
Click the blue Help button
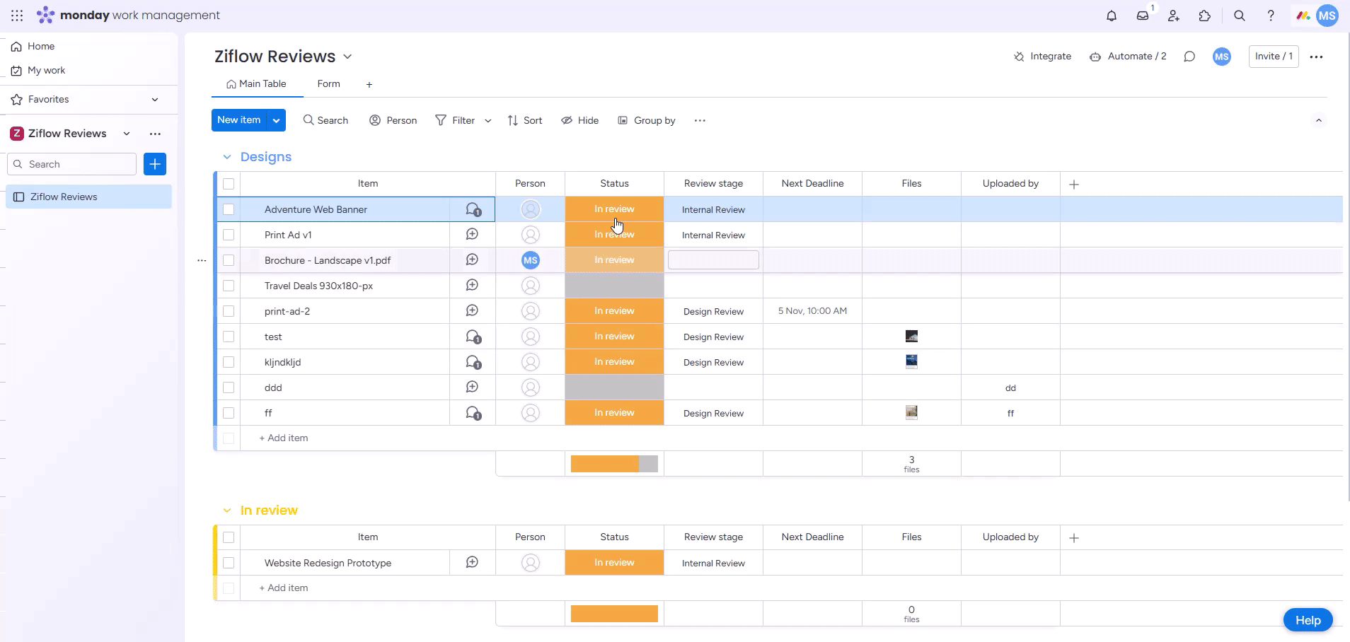[x=1308, y=620]
